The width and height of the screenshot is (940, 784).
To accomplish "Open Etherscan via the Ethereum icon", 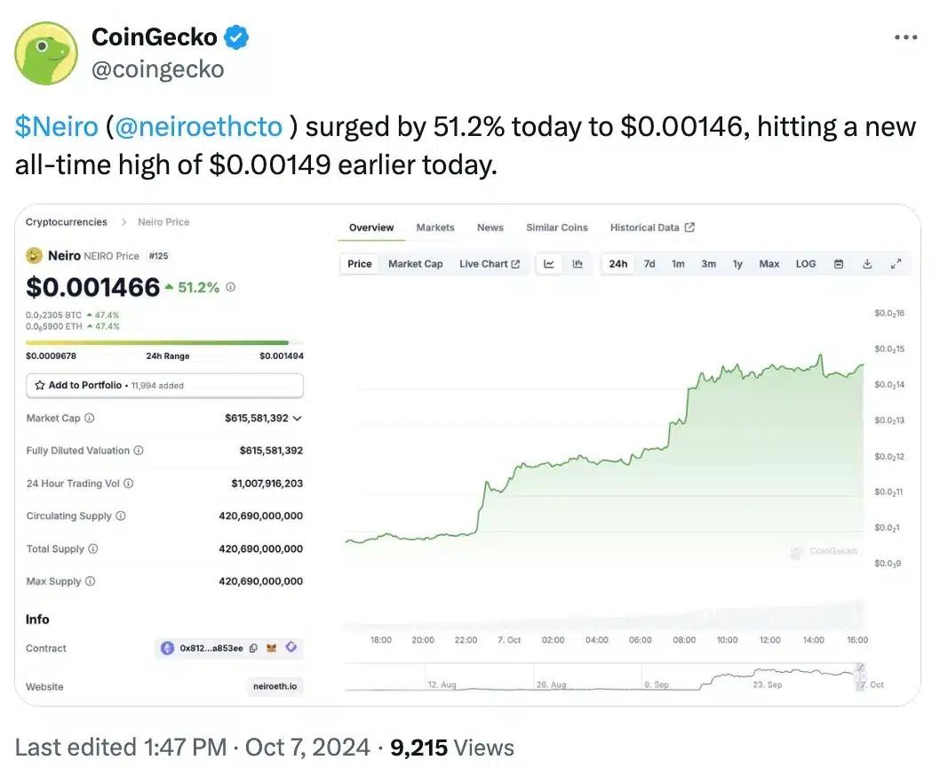I will (167, 648).
